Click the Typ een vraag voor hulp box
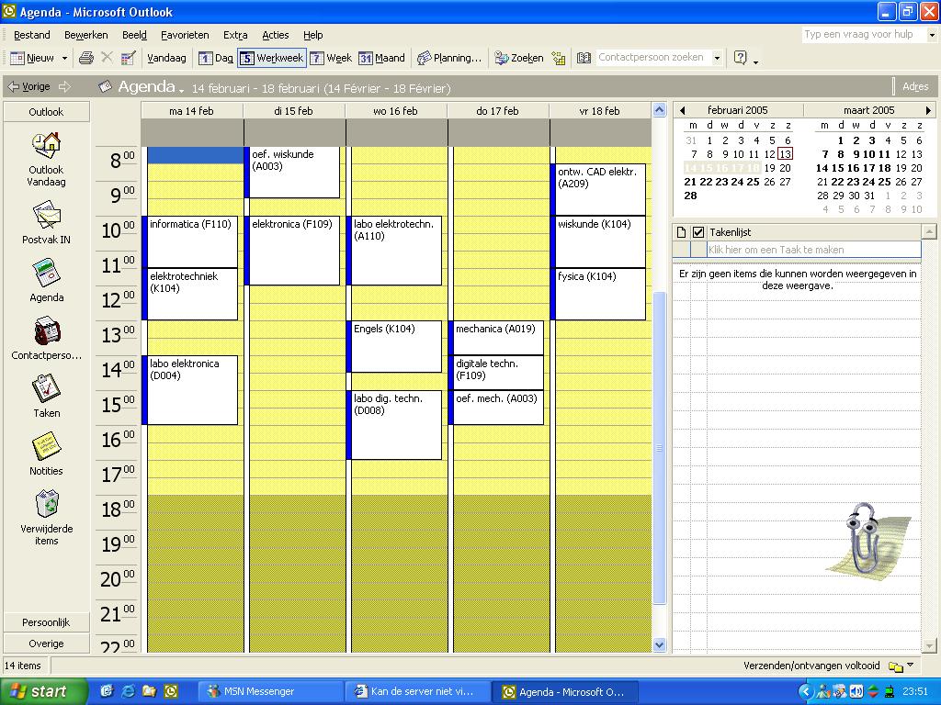941x705 pixels. tap(863, 35)
